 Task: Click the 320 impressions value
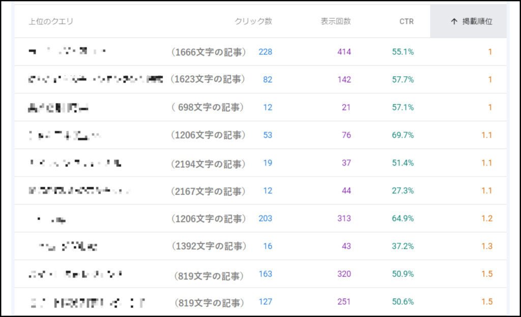point(344,274)
